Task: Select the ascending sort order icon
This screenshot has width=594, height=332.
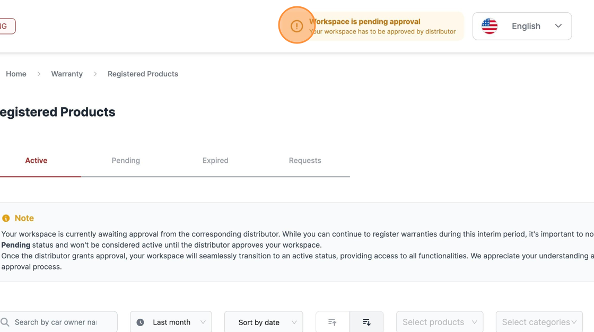Action: pos(332,322)
